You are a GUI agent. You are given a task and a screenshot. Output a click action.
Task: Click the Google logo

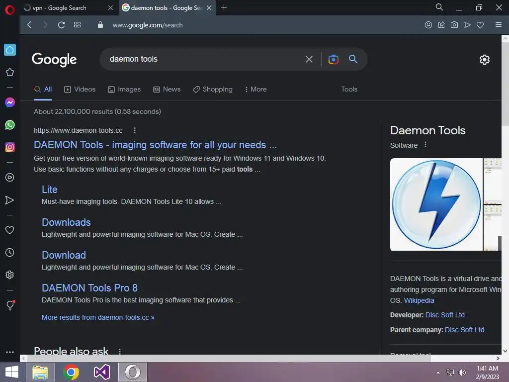tap(54, 60)
